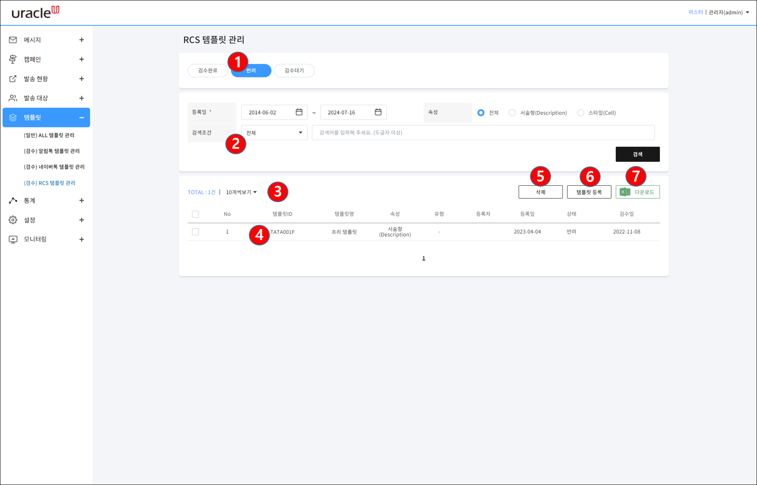This screenshot has width=757, height=485.
Task: Click the 속성 column header
Action: pyautogui.click(x=395, y=214)
